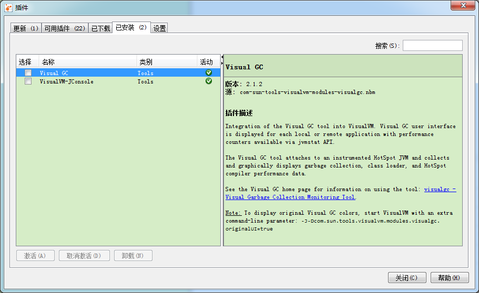Click the 卸载 (U) button
Image resolution: width=479 pixels, height=293 pixels.
[x=133, y=256]
